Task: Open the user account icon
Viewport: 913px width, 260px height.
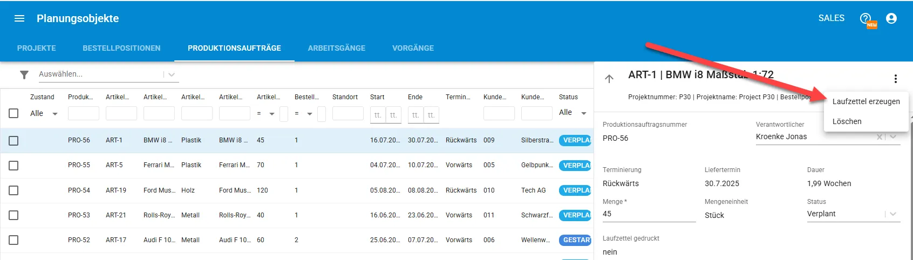Action: (891, 18)
